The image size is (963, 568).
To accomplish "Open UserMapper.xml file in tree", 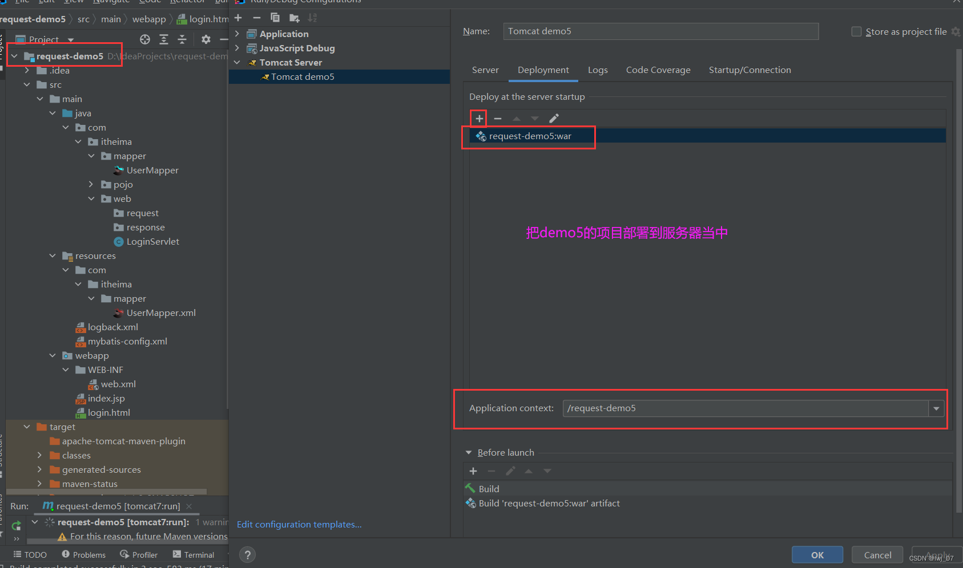I will click(154, 313).
